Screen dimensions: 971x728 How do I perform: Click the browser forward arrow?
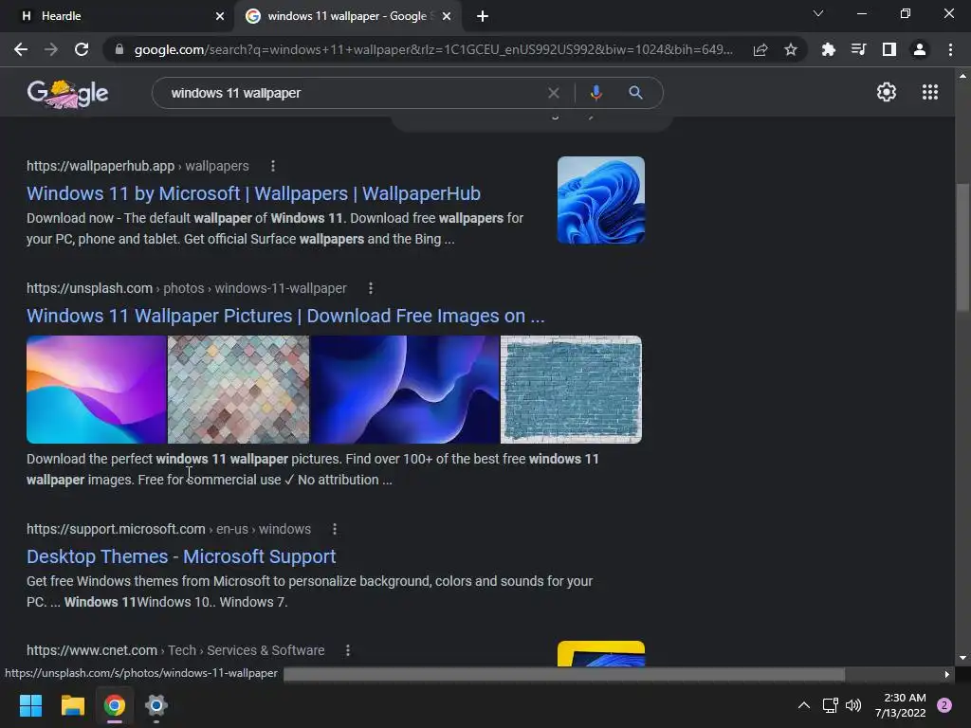click(51, 49)
